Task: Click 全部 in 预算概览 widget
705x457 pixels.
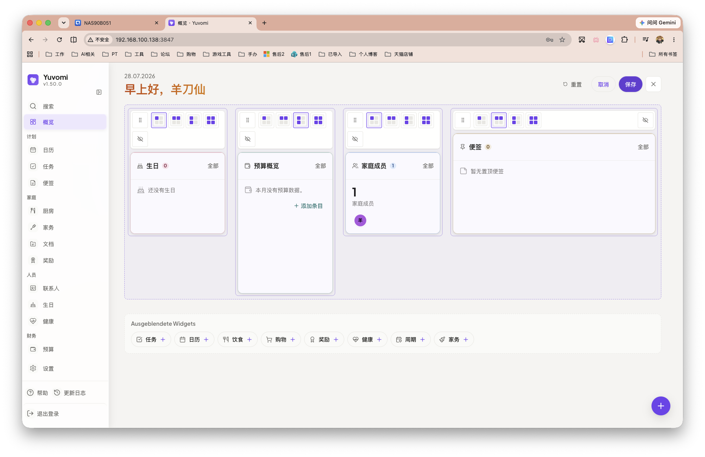Action: [x=320, y=166]
